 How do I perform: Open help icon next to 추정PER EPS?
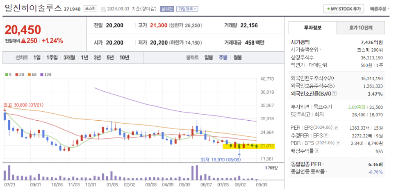[326, 135]
